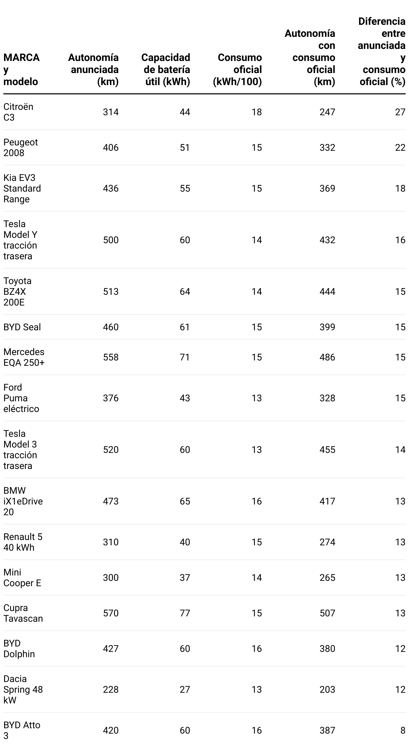
Task: Select the Toyota BZ4X 200E entry
Action: click(17, 291)
